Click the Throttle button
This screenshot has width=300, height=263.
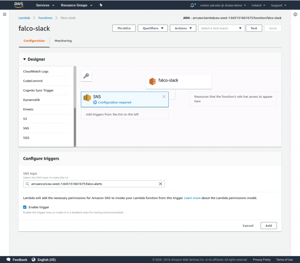pos(124,28)
